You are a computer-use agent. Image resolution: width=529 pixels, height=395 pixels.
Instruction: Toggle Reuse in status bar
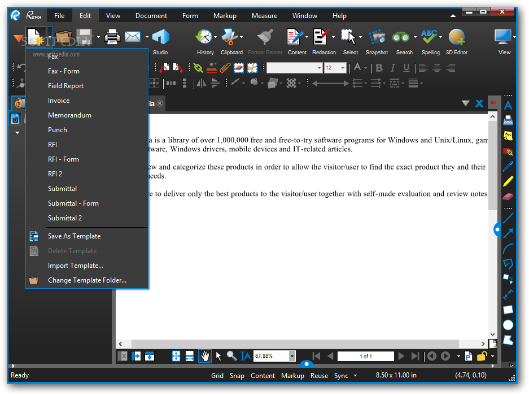[319, 375]
